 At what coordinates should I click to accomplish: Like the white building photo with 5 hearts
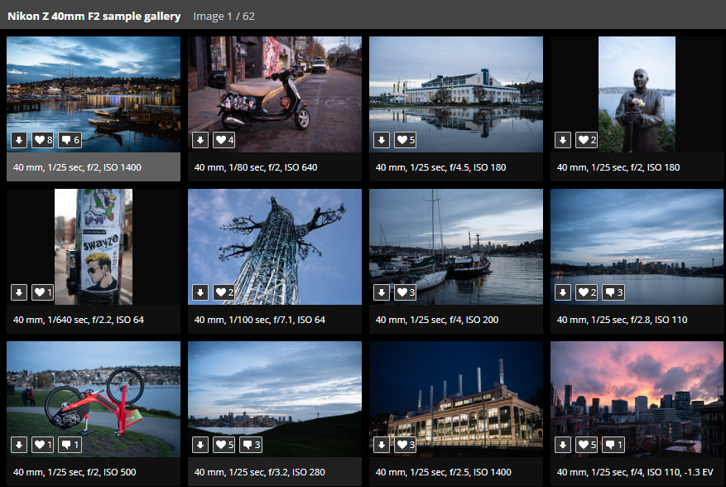click(x=405, y=139)
